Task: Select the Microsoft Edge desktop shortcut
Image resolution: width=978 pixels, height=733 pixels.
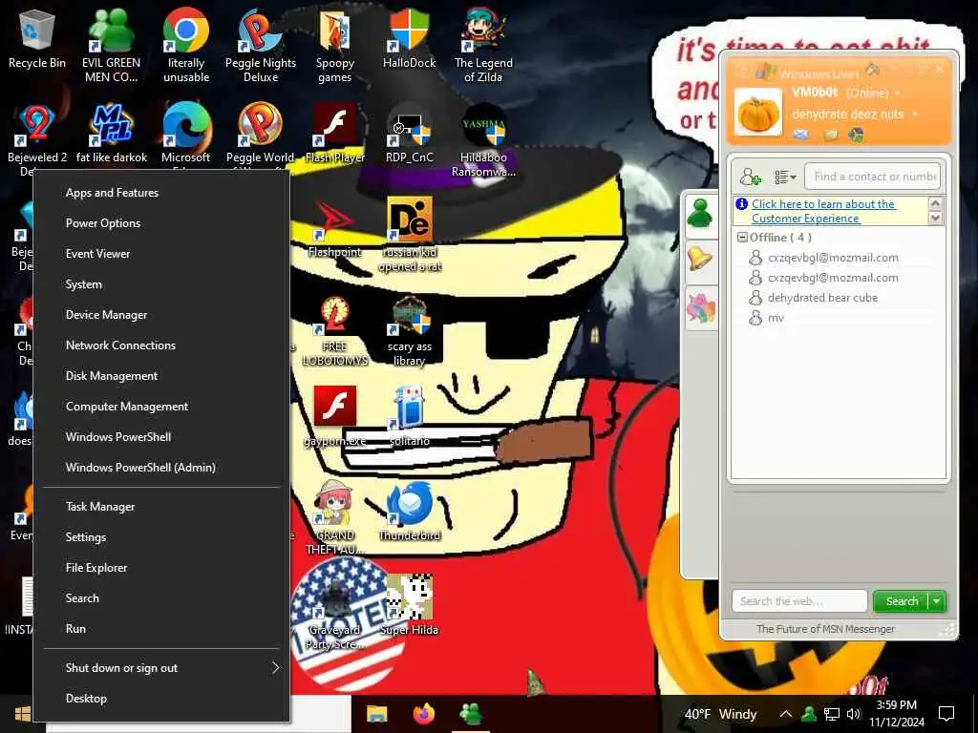Action: 186,134
